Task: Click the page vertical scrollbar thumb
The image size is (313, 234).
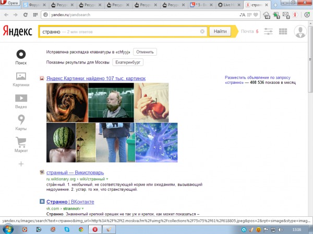Action: 310,60
